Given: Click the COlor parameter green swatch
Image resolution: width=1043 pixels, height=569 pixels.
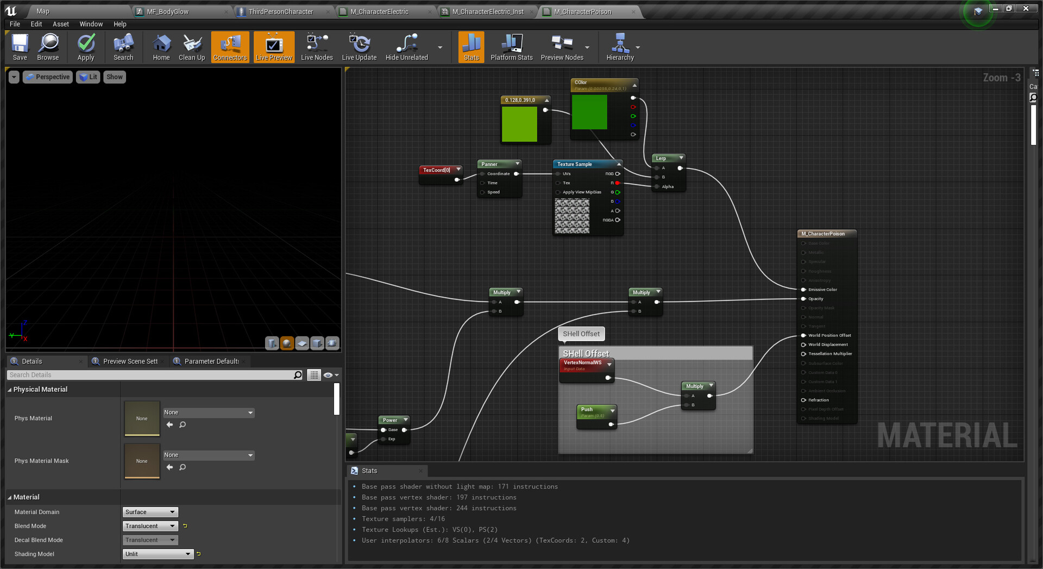Looking at the screenshot, I should [589, 112].
